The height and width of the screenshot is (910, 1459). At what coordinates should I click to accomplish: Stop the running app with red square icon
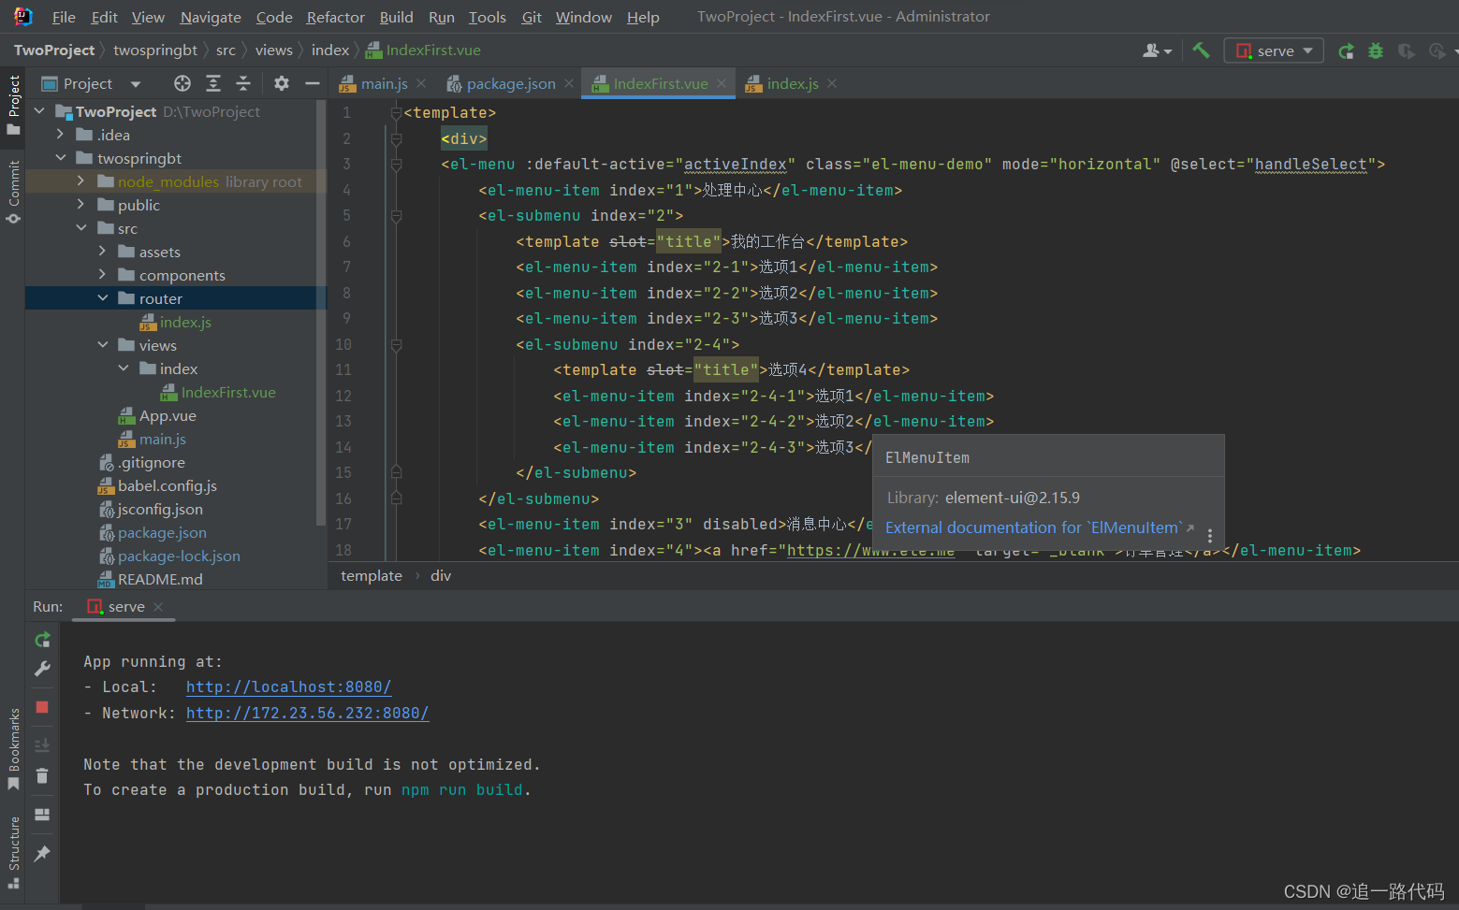click(x=42, y=707)
